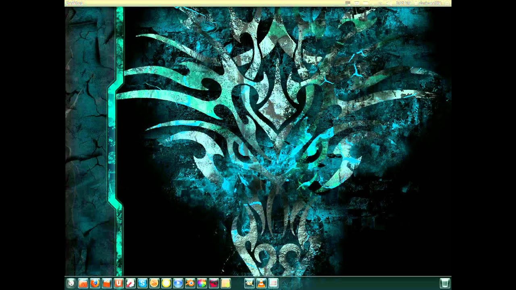Open the user account menu in the panel
The width and height of the screenshot is (516, 290).
click(428, 3)
